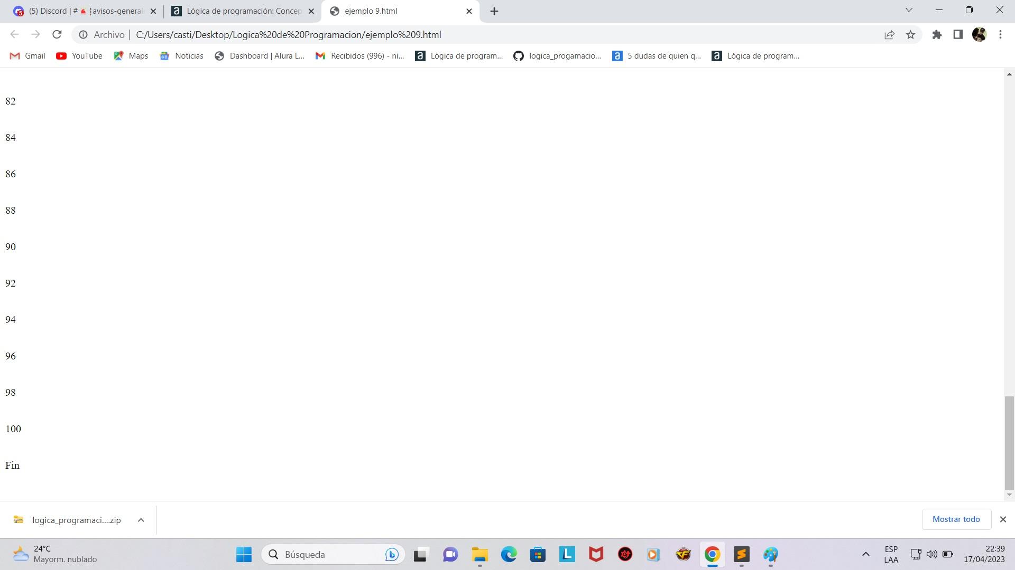Image resolution: width=1015 pixels, height=570 pixels.
Task: Click the File Explorer icon in taskbar
Action: [x=479, y=555]
